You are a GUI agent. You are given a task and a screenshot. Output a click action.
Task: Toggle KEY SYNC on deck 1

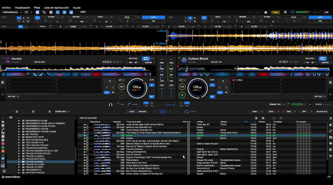(132, 59)
